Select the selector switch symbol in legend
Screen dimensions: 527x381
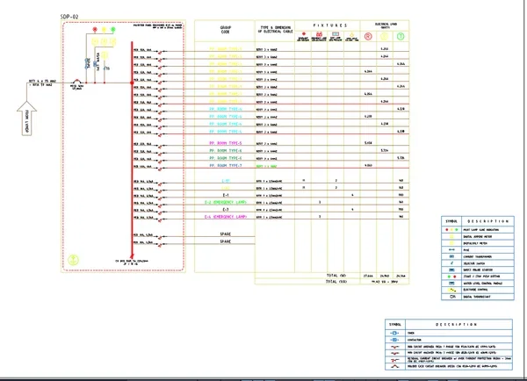pyautogui.click(x=451, y=263)
